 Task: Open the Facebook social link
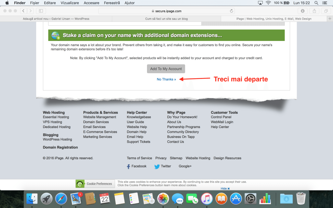pyautogui.click(x=137, y=166)
